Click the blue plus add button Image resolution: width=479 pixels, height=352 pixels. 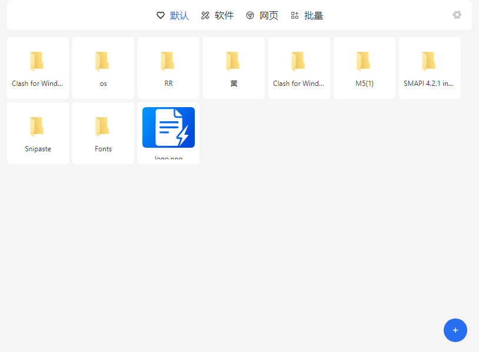(455, 330)
